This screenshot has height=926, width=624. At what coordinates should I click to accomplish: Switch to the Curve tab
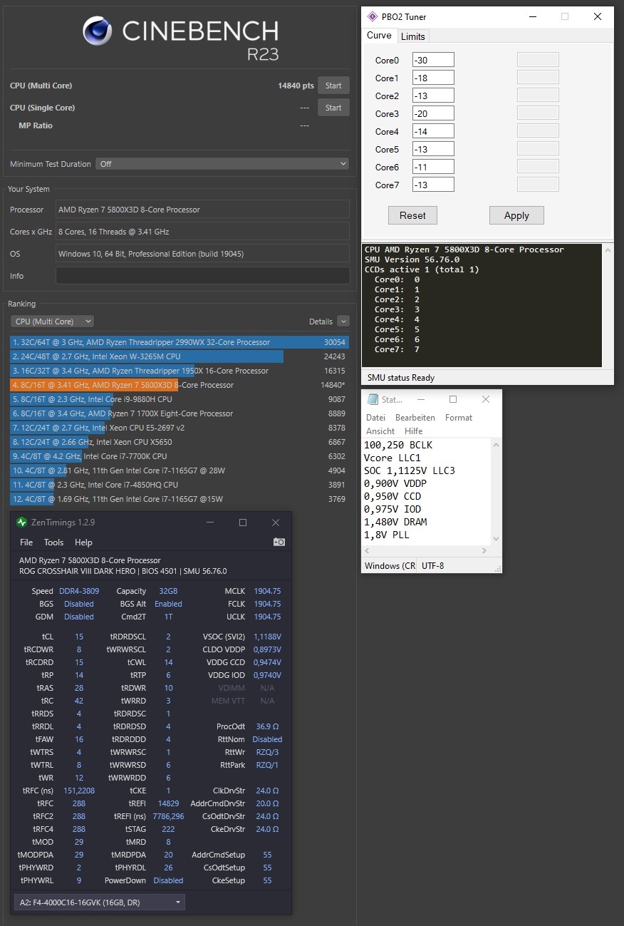(379, 36)
